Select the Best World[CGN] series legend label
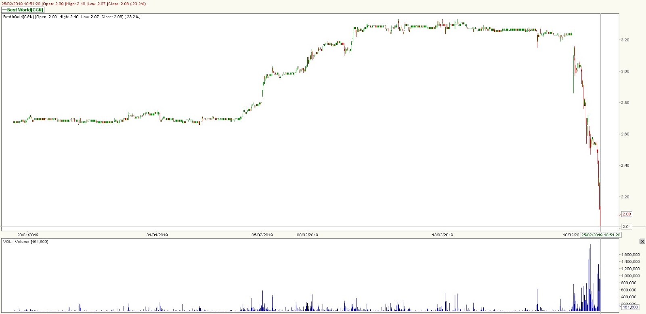This screenshot has width=646, height=314. (23, 10)
